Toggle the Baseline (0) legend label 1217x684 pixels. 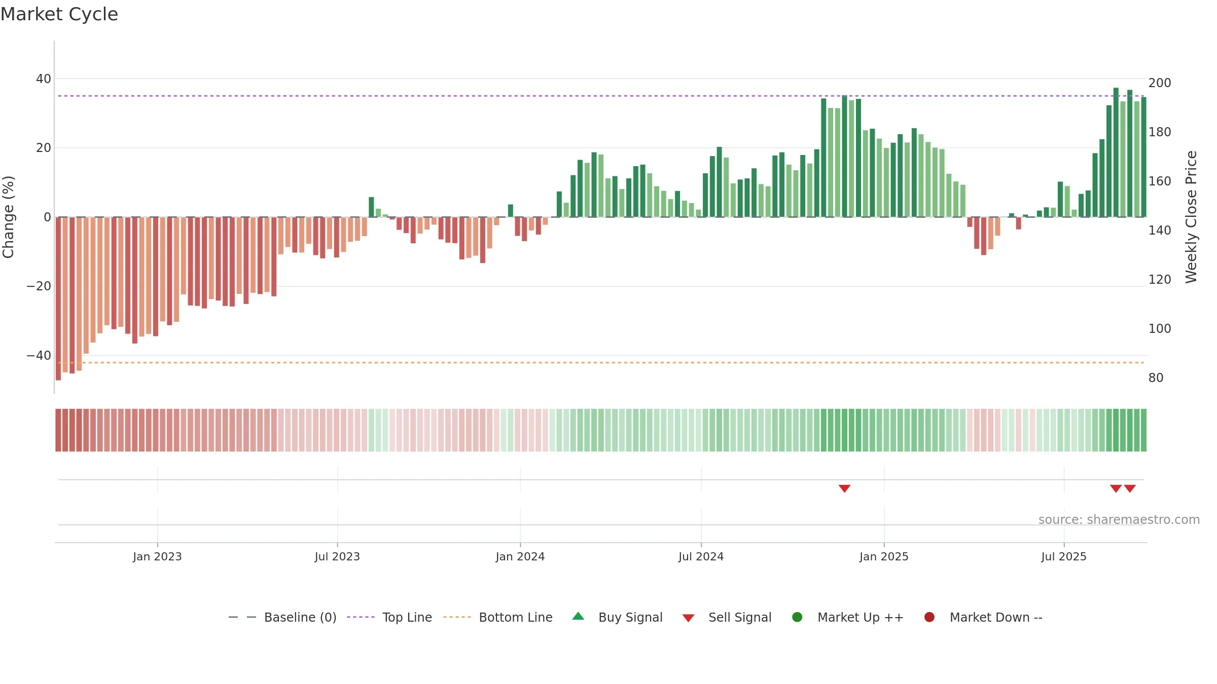click(x=300, y=617)
